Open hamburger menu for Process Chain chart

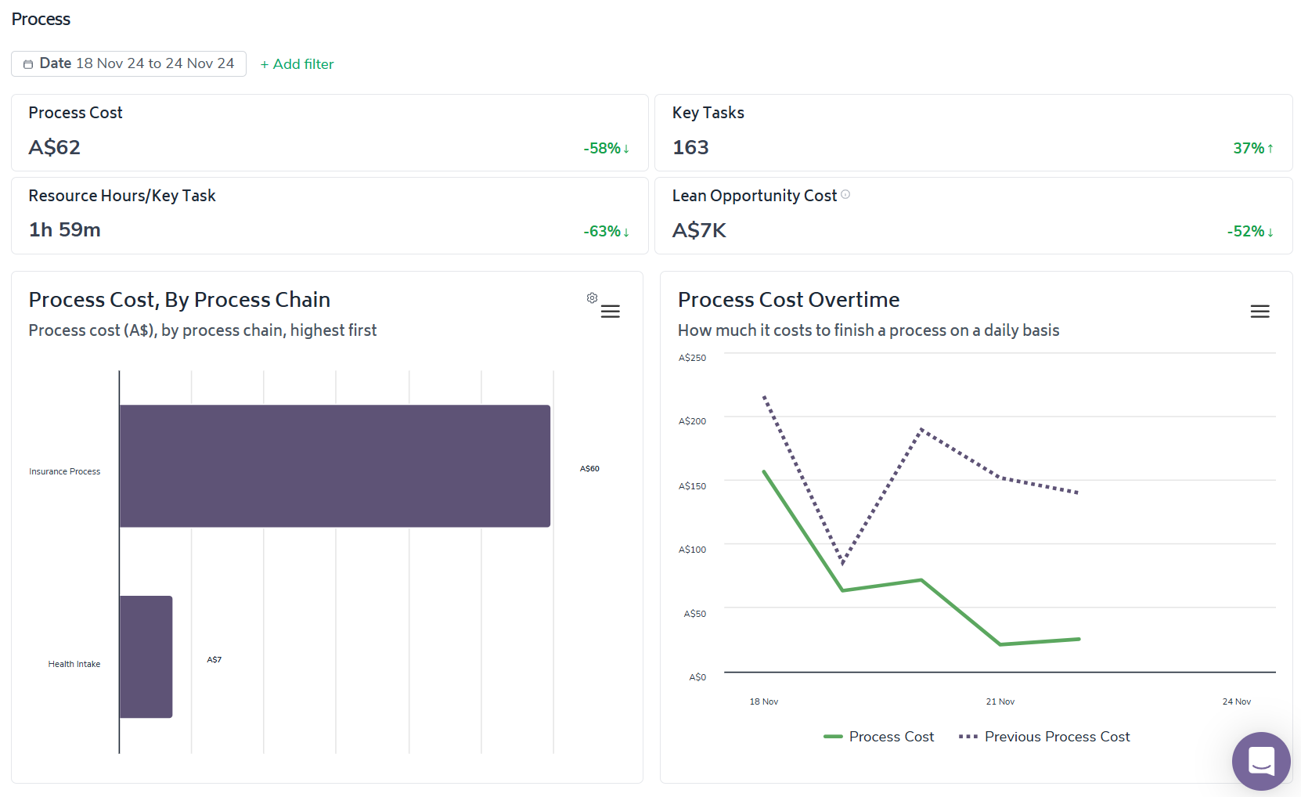611,312
